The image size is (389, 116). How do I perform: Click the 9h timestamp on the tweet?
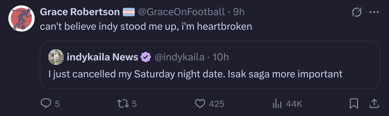(x=239, y=12)
